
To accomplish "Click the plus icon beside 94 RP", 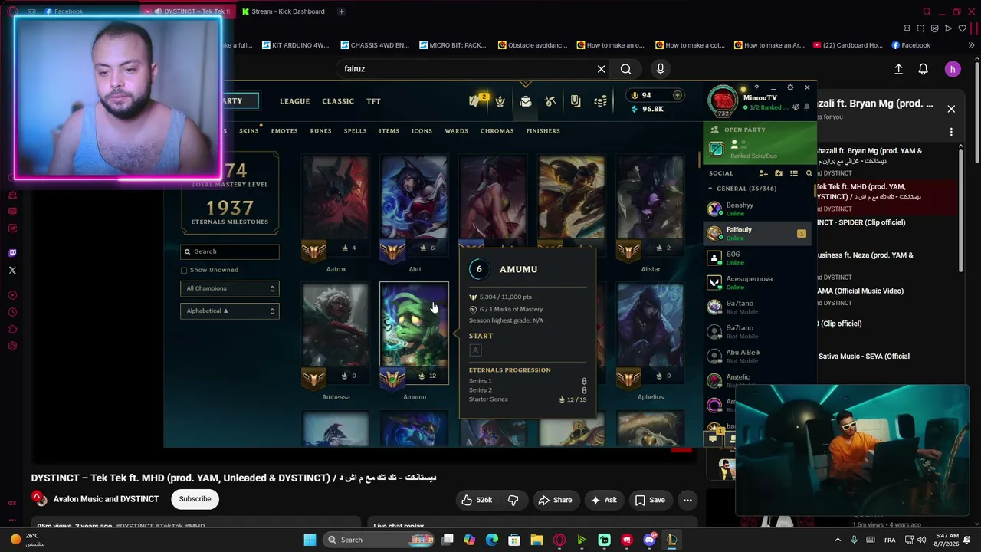I will [x=677, y=95].
